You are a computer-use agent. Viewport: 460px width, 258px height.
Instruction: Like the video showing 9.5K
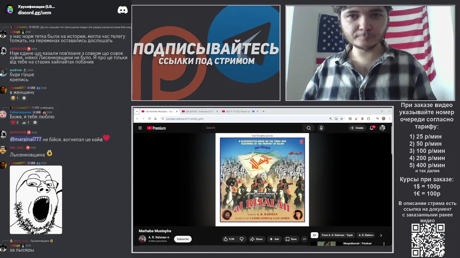(229, 239)
